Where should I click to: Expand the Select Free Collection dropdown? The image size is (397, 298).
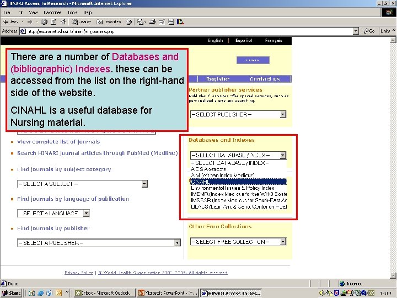pos(283,242)
